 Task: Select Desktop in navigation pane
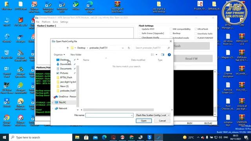(x=64, y=60)
